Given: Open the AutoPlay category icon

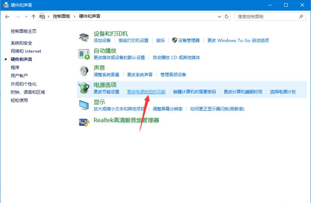Looking at the screenshot, I should [84, 54].
